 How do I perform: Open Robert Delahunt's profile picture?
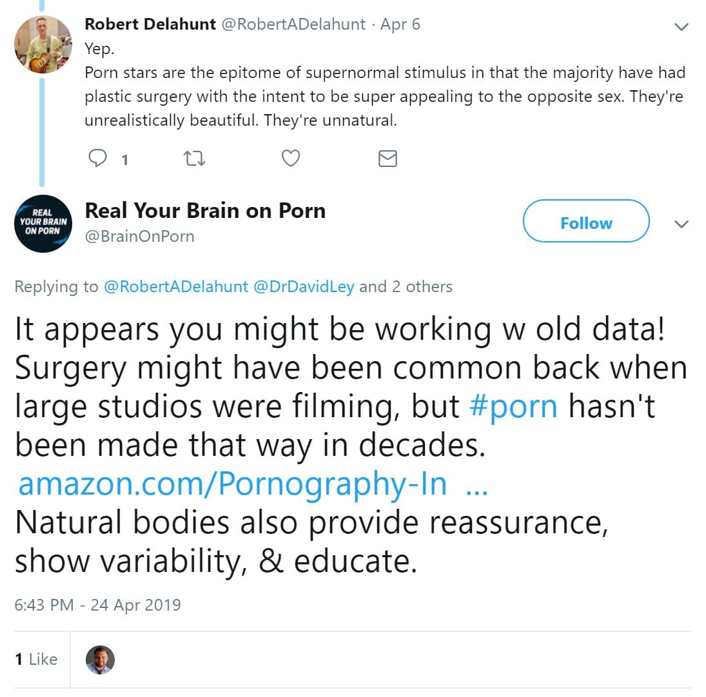(43, 44)
